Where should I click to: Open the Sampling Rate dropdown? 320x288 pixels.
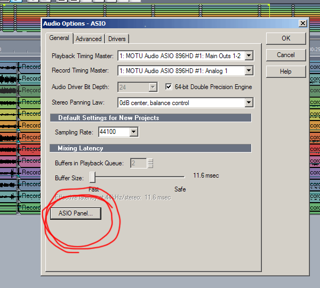point(133,132)
